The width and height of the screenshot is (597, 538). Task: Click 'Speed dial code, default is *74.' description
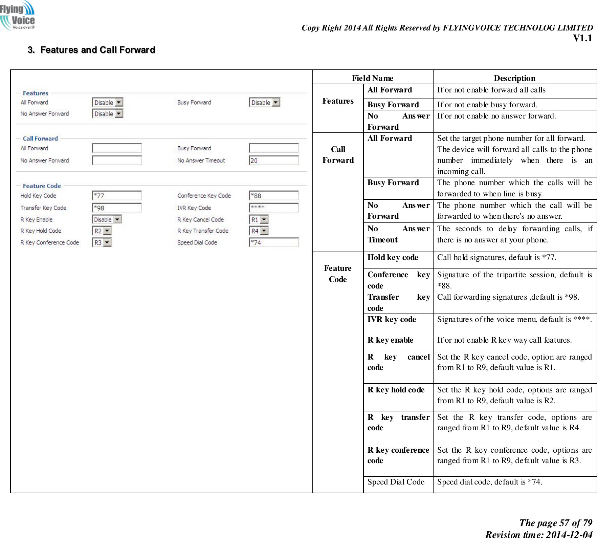[x=489, y=482]
